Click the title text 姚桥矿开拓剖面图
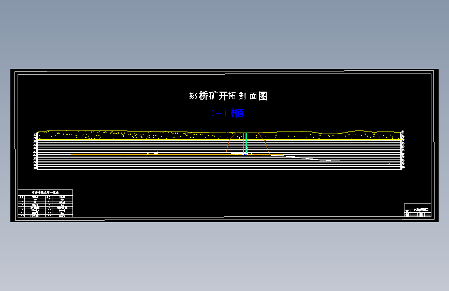This screenshot has width=449, height=291. 228,96
